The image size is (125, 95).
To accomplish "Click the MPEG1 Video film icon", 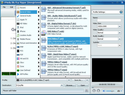I will click(44, 63).
